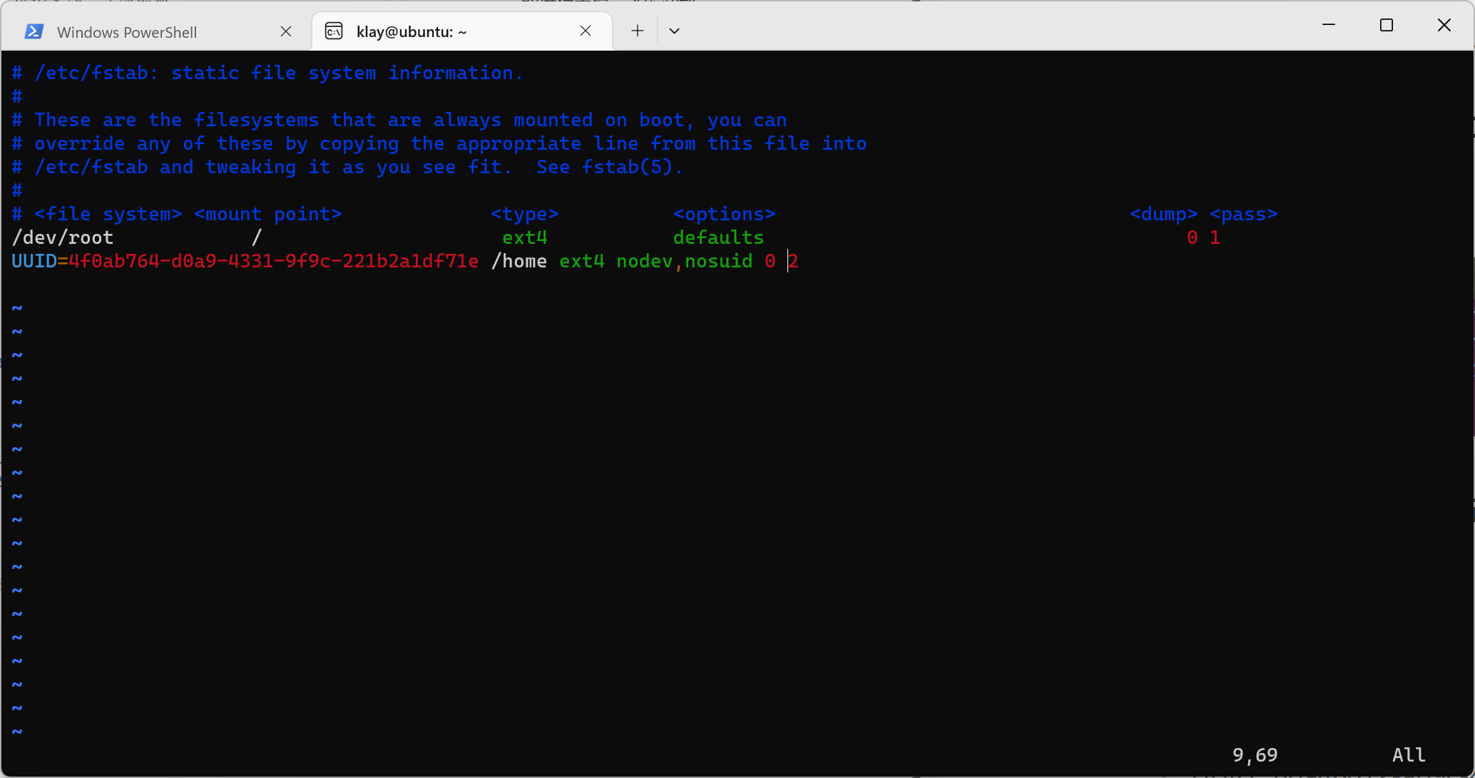Click the nodev,nosuid options text
The image size is (1475, 778).
click(684, 261)
